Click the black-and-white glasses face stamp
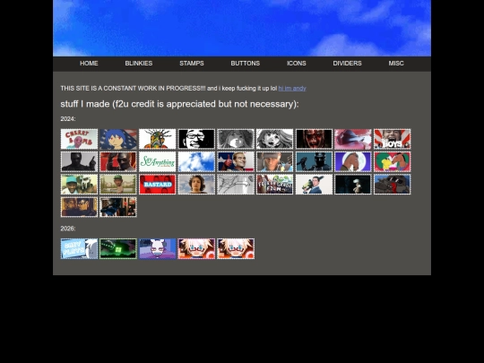Image resolution: width=484 pixels, height=363 pixels. 196,139
